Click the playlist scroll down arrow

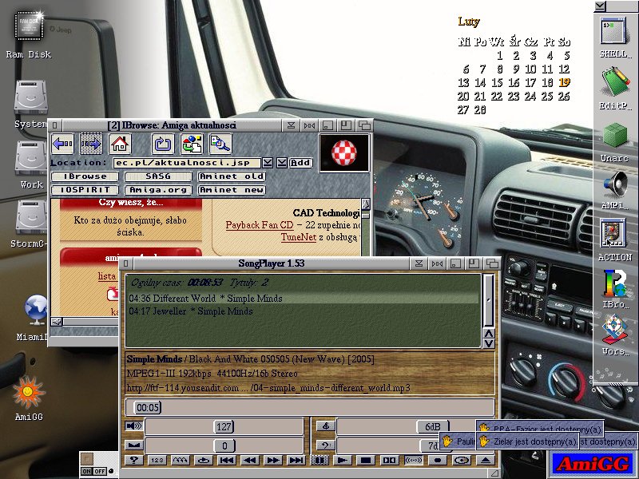[x=489, y=343]
